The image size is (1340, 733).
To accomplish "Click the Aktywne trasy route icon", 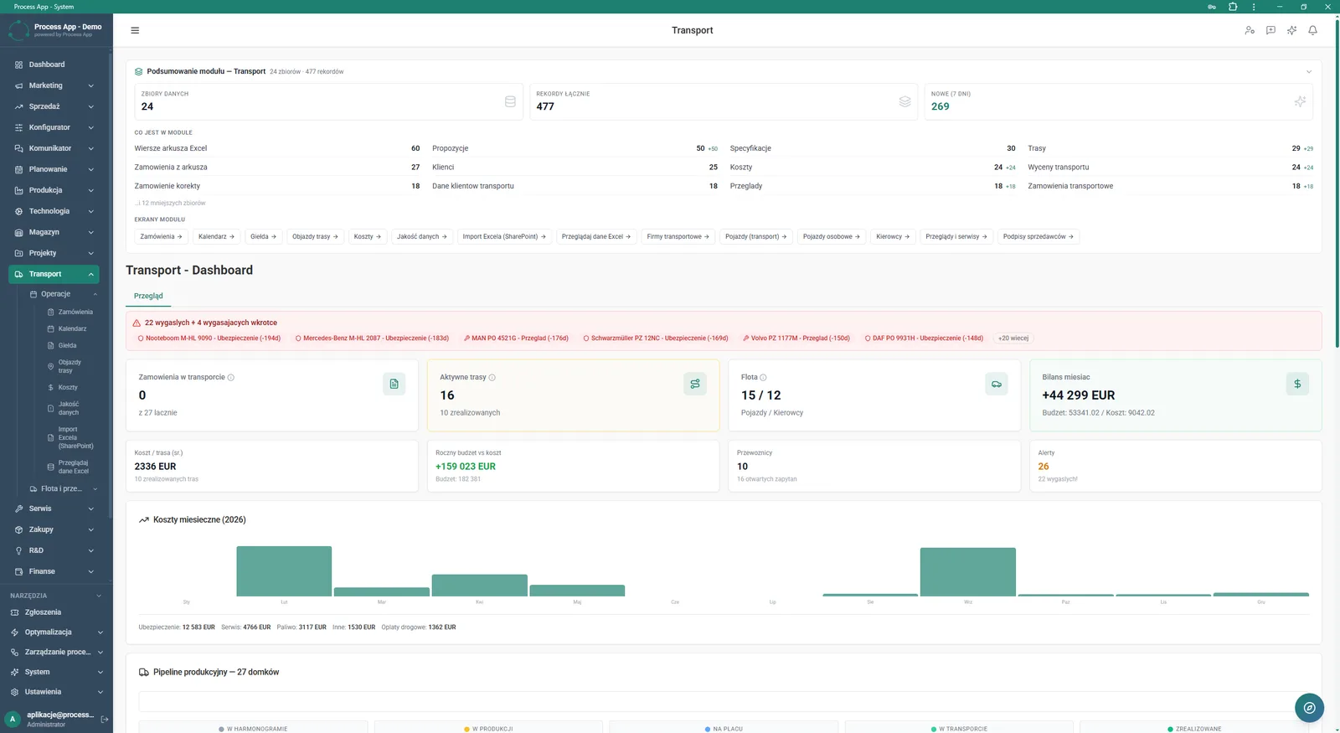I will (695, 384).
